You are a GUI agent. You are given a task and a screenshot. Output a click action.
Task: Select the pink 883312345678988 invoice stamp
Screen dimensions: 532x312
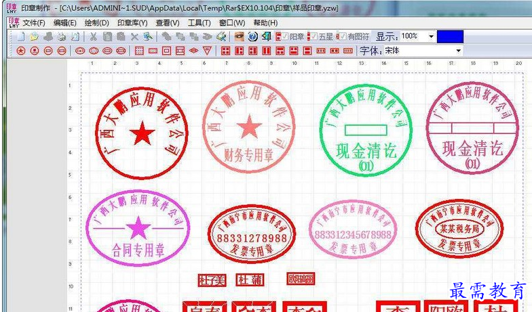(x=353, y=229)
